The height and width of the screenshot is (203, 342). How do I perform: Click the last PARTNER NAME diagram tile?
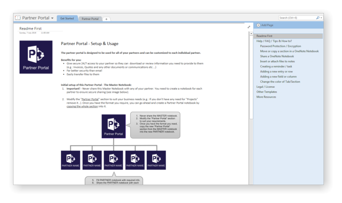point(156,160)
